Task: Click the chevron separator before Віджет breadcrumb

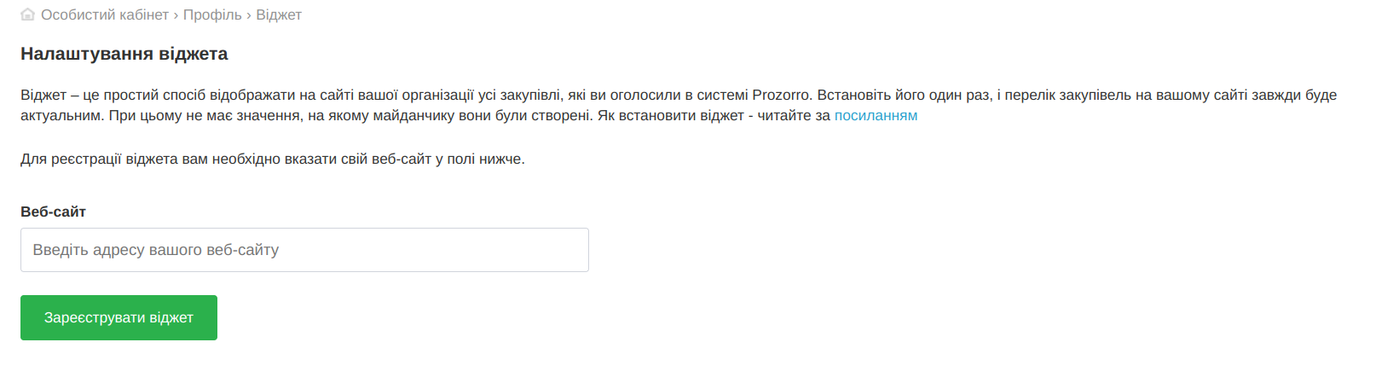Action: tap(249, 14)
